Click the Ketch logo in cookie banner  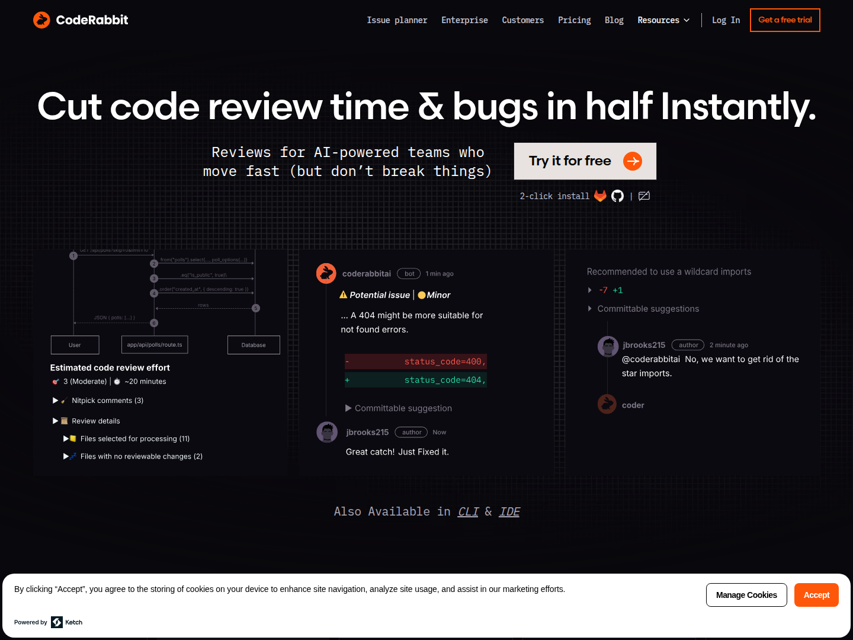coord(57,622)
